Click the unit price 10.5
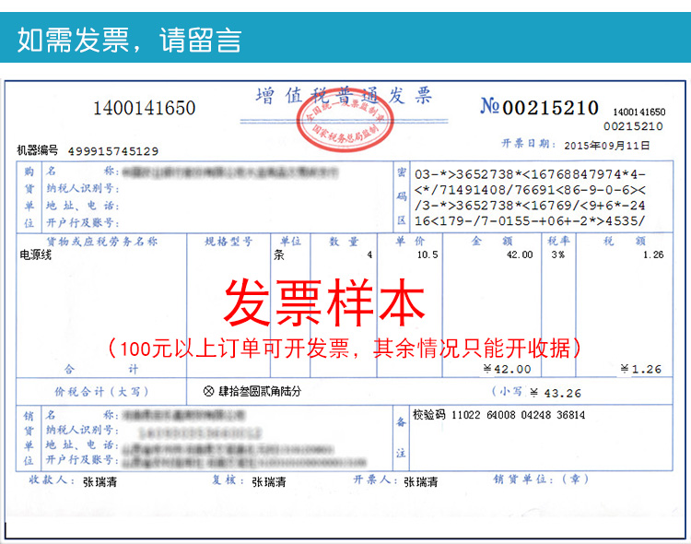The height and width of the screenshot is (544, 691). point(427,255)
